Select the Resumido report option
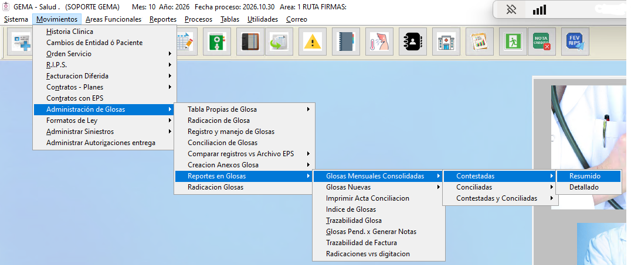This screenshot has height=265, width=631. (x=589, y=176)
